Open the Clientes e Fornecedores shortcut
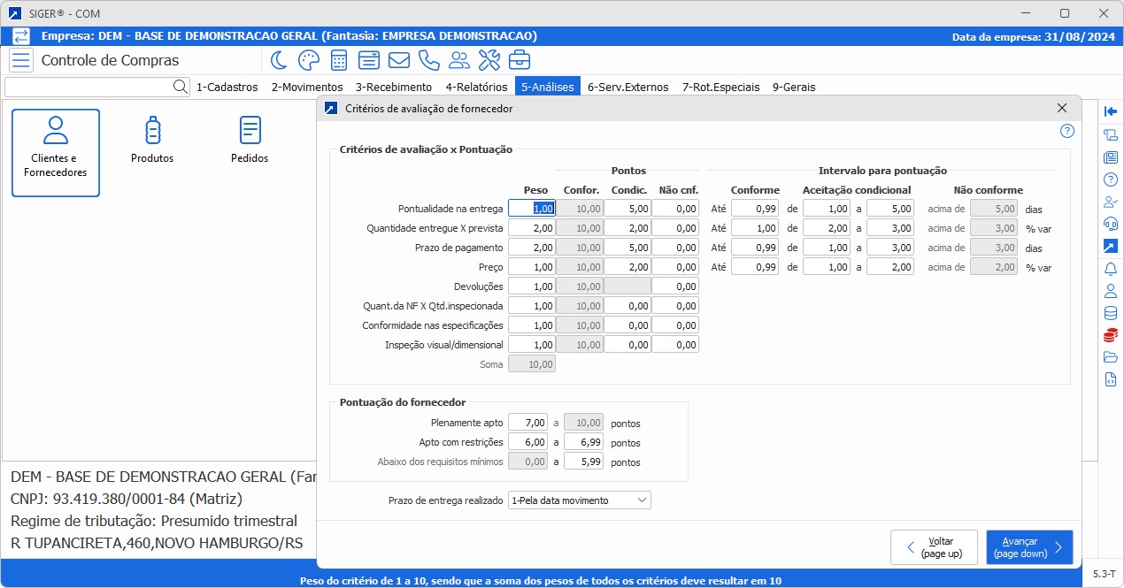The image size is (1124, 588). pos(56,153)
